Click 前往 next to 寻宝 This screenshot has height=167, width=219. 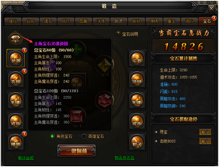[x=205, y=132]
